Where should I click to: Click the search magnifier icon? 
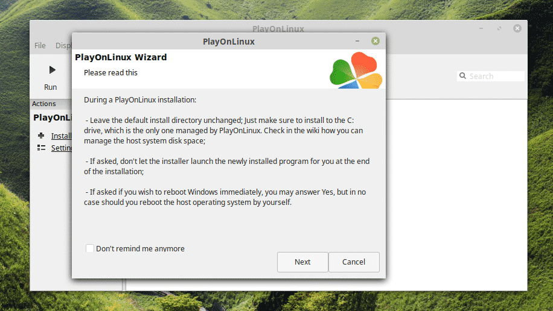pos(462,76)
